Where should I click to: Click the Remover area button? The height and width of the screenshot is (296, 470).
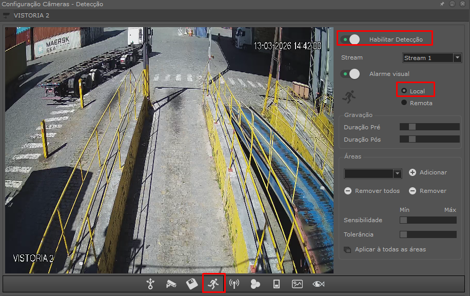427,191
